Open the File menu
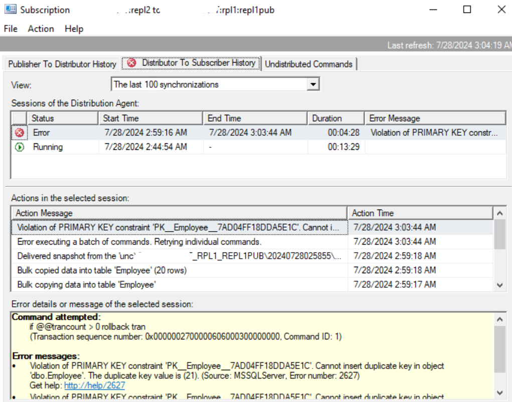 (11, 29)
